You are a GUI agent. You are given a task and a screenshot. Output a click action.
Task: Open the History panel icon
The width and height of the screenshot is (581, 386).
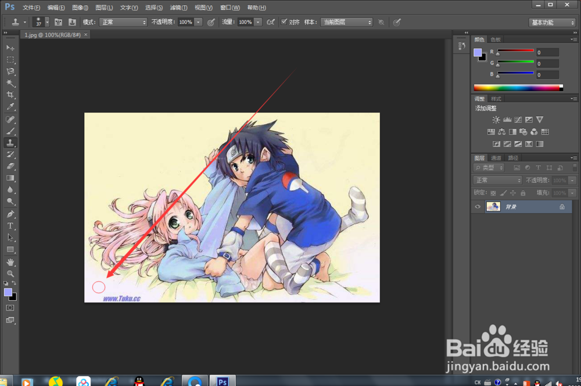click(462, 46)
